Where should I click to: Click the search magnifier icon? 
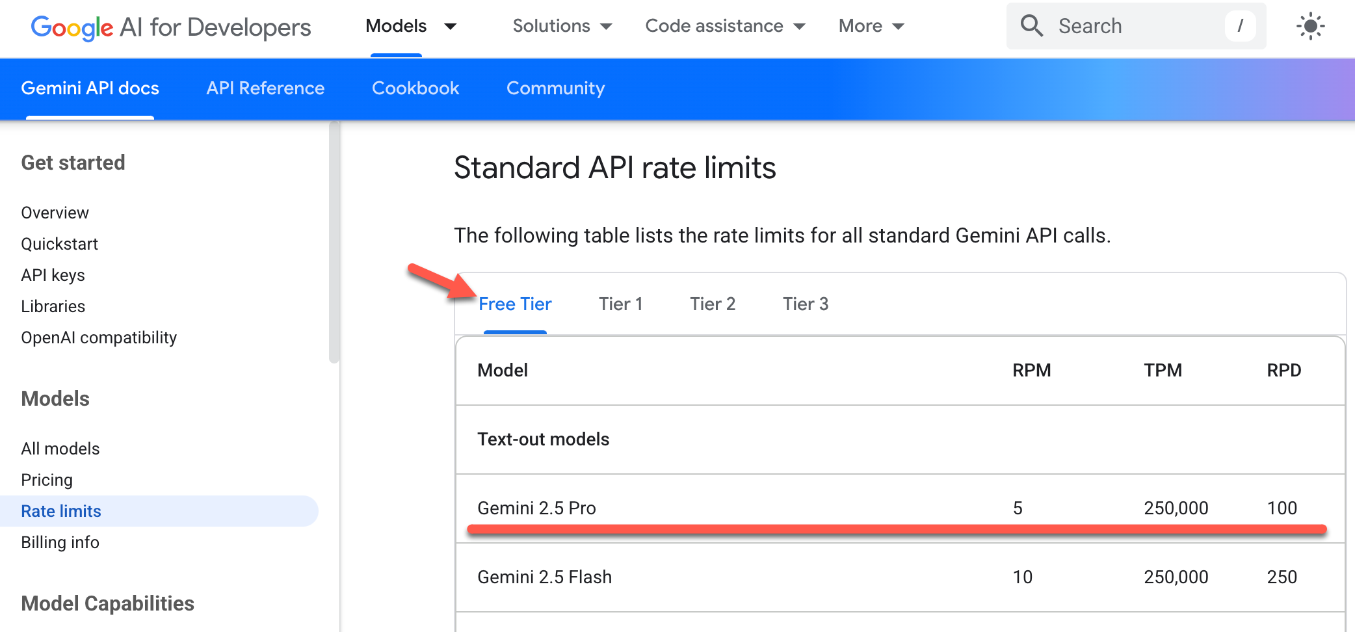[1031, 26]
